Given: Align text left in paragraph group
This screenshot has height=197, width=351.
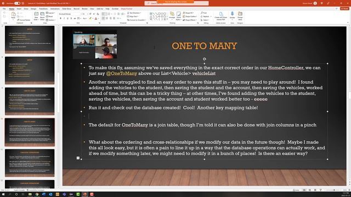Looking at the screenshot, I should [x=103, y=18].
